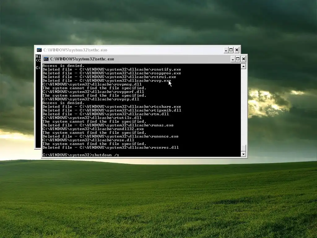Click the 'Deleted file' rsnotify.exe line
The width and height of the screenshot is (317, 238).
coord(111,69)
